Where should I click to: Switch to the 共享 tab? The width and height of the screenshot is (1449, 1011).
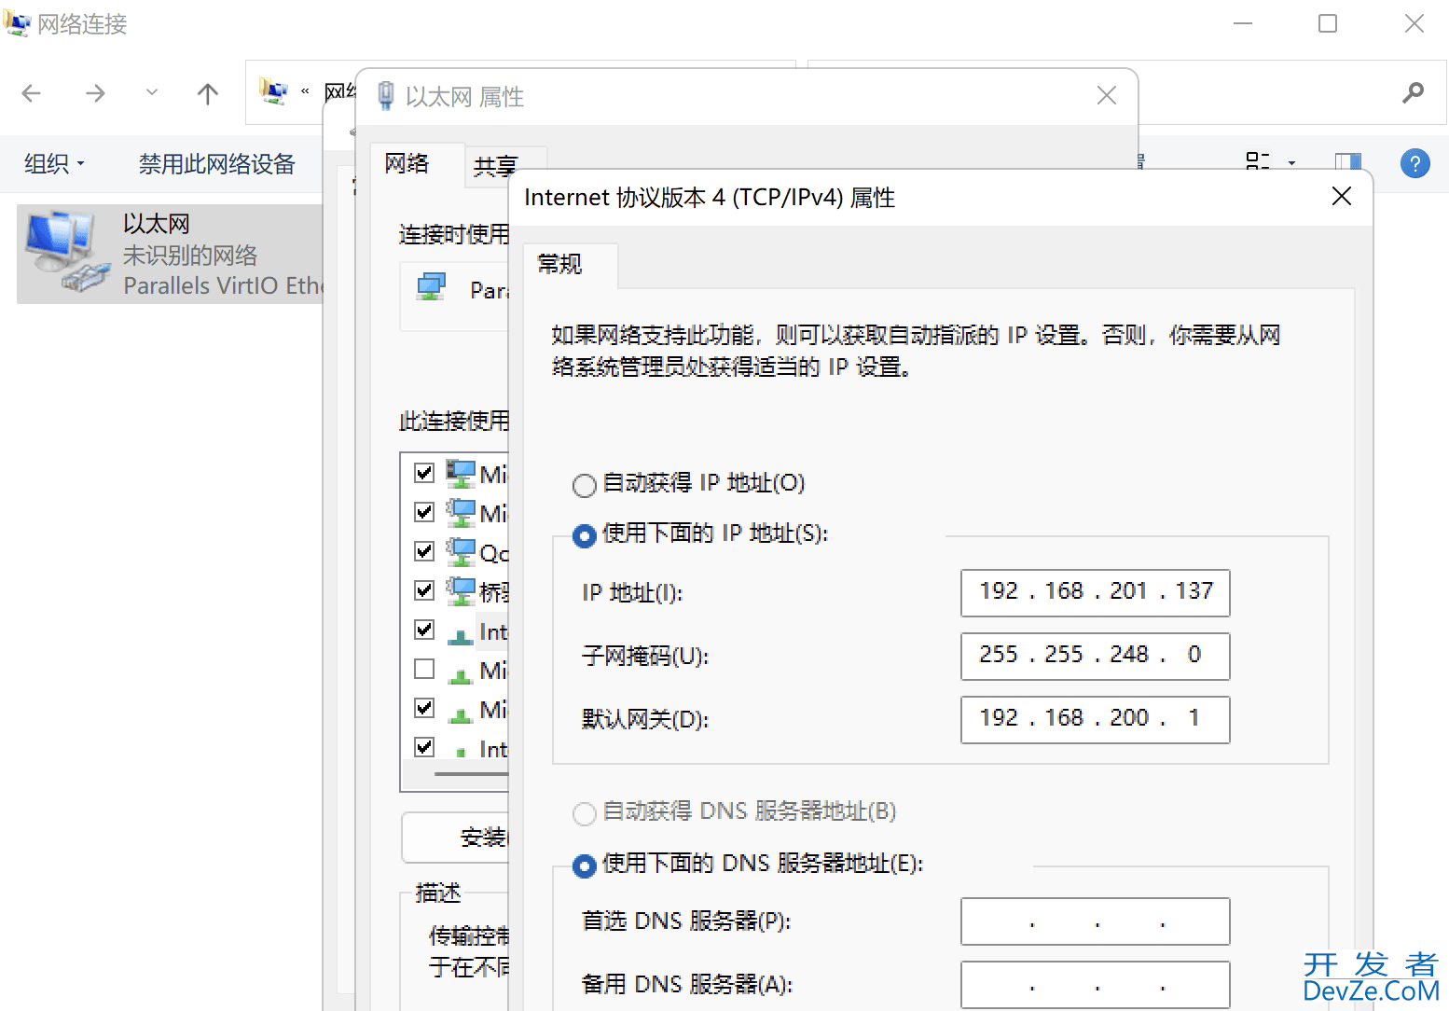pos(495,166)
